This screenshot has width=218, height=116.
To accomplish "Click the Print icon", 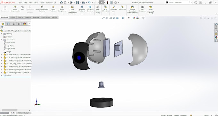I will point(83,2).
